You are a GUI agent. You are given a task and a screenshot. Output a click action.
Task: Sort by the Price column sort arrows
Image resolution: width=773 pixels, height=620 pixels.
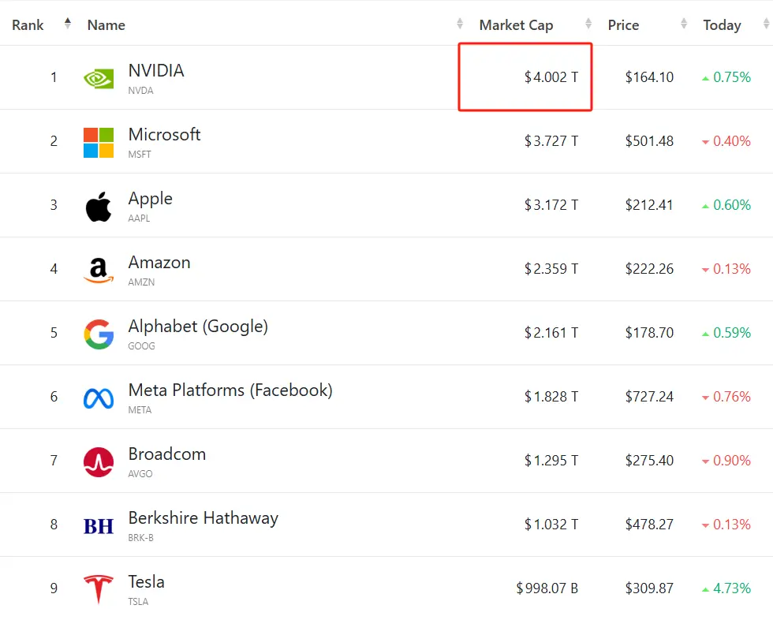coord(684,24)
